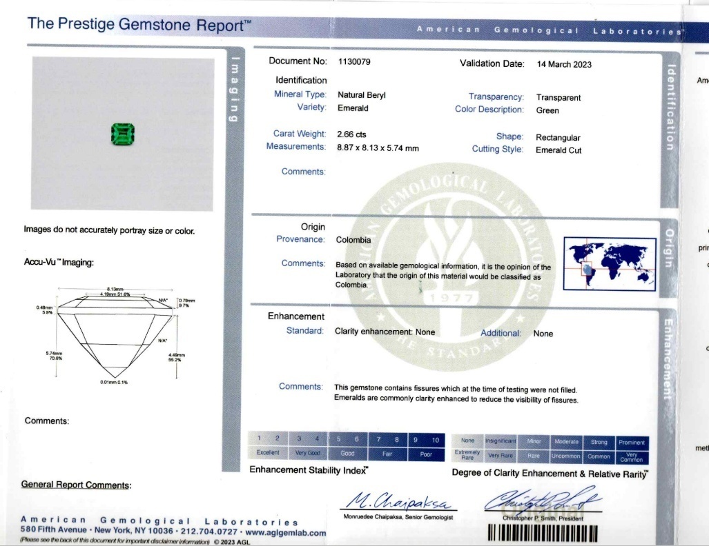Click Christopher P. Smith's signature

coord(545,498)
